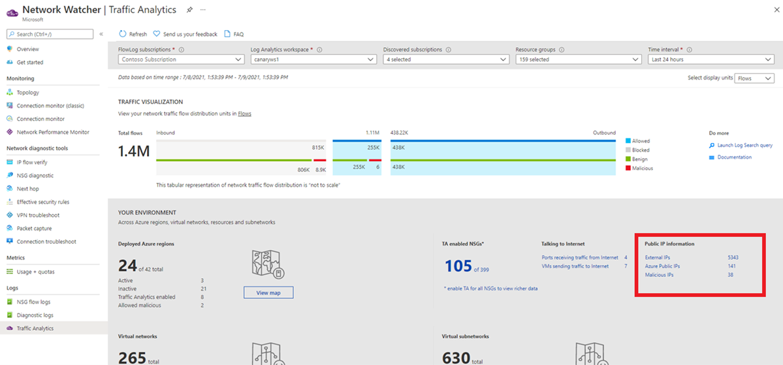783x365 pixels.
Task: Open the Malicious IPs link
Action: pyautogui.click(x=659, y=275)
